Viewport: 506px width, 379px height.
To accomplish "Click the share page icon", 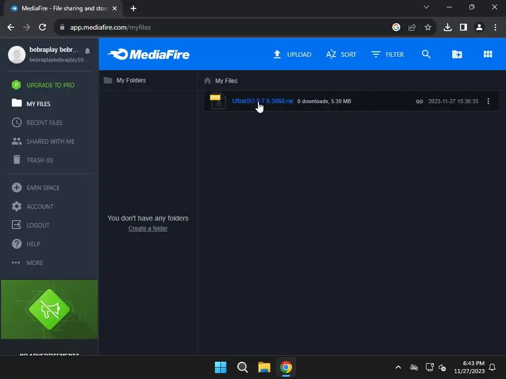I will (412, 28).
